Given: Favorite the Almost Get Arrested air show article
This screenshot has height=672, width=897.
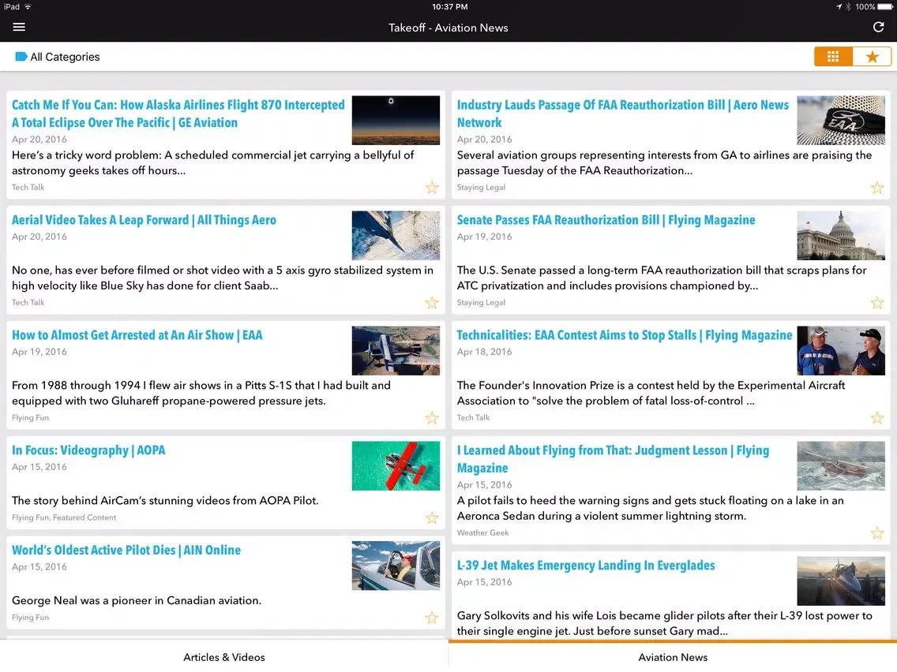Looking at the screenshot, I should [x=432, y=418].
